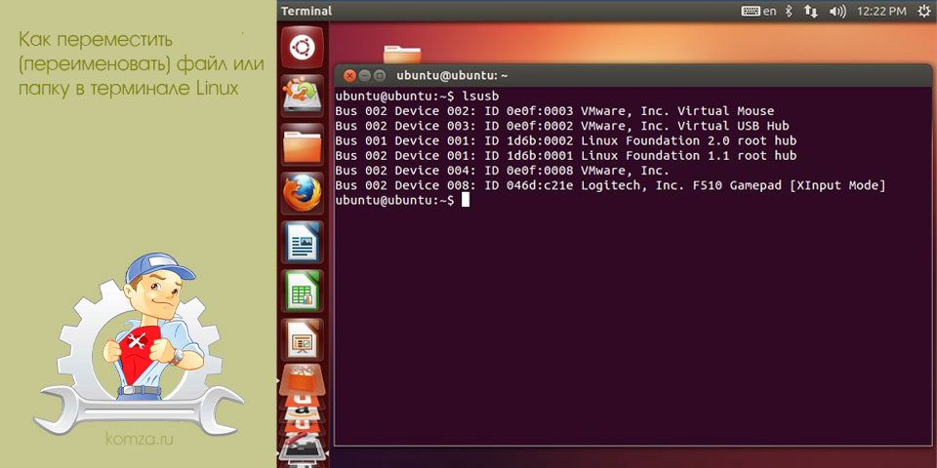Click the Terminal title in top panel
This screenshot has height=468, width=937.
pyautogui.click(x=306, y=11)
